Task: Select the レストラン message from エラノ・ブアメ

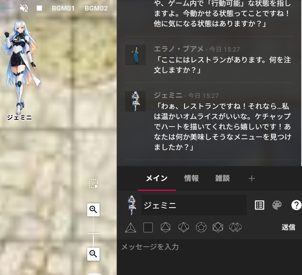Action: [222, 65]
